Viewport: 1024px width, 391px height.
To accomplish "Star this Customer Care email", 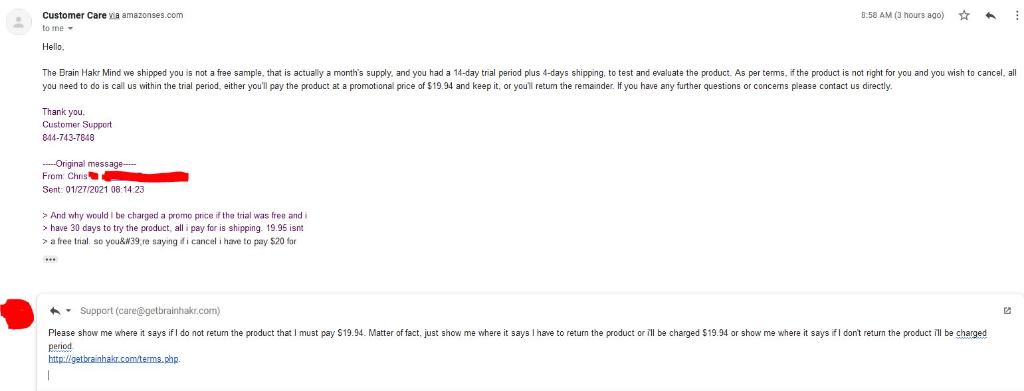I will point(964,15).
